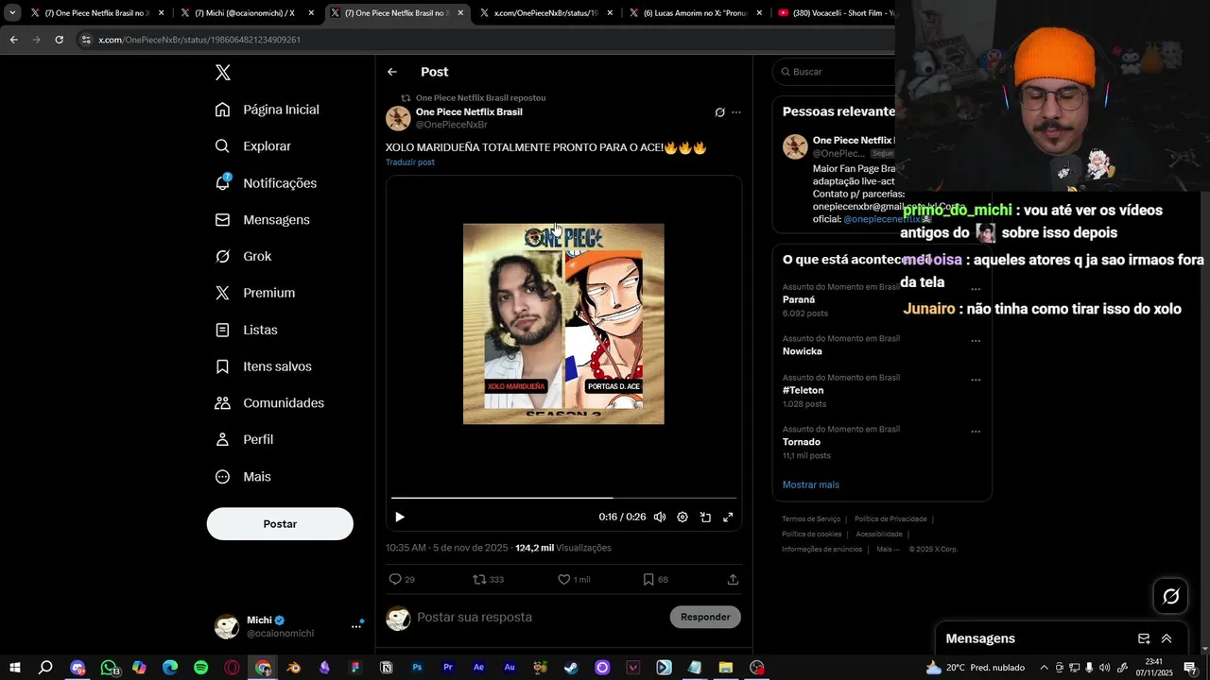Screen dimensions: 1210x680
Task: Enter fullscreen on the video
Action: coord(728,518)
